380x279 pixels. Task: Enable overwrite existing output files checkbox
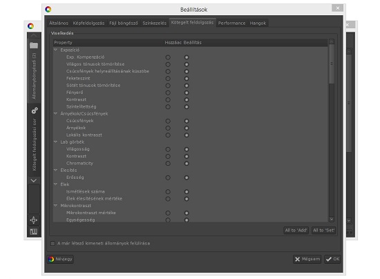(x=53, y=243)
